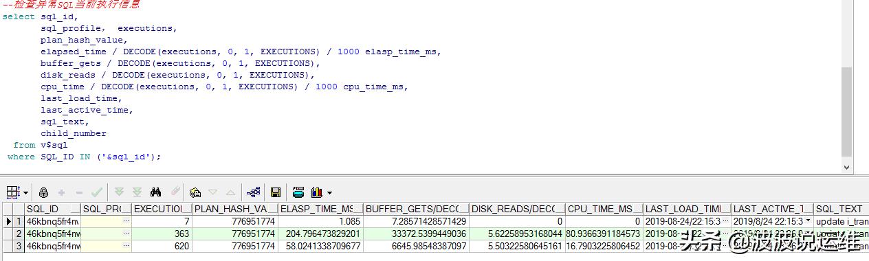Click the query by example icon
Viewport: 869px width, 261px height.
point(195,193)
